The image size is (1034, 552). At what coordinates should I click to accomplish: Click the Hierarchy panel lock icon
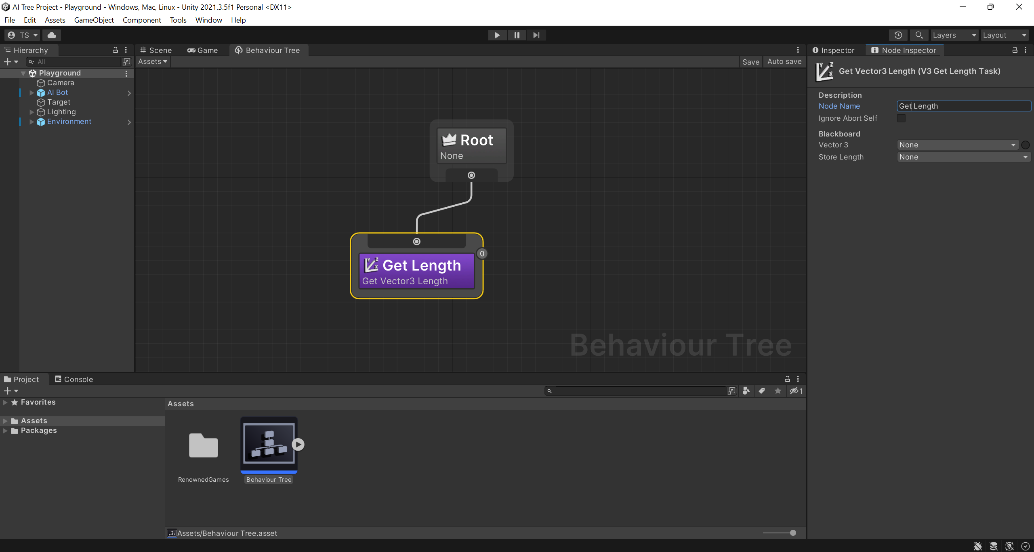coord(115,50)
